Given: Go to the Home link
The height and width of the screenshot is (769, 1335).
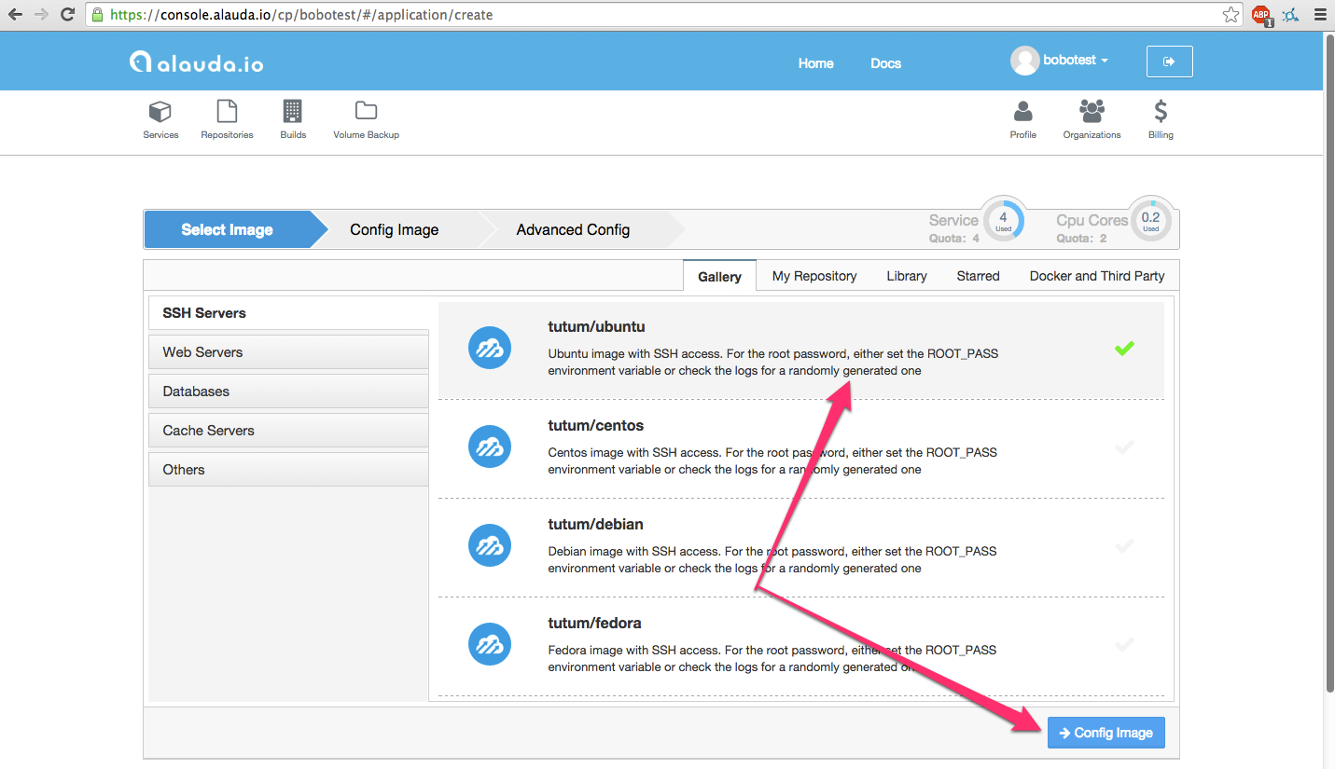Looking at the screenshot, I should coord(815,63).
